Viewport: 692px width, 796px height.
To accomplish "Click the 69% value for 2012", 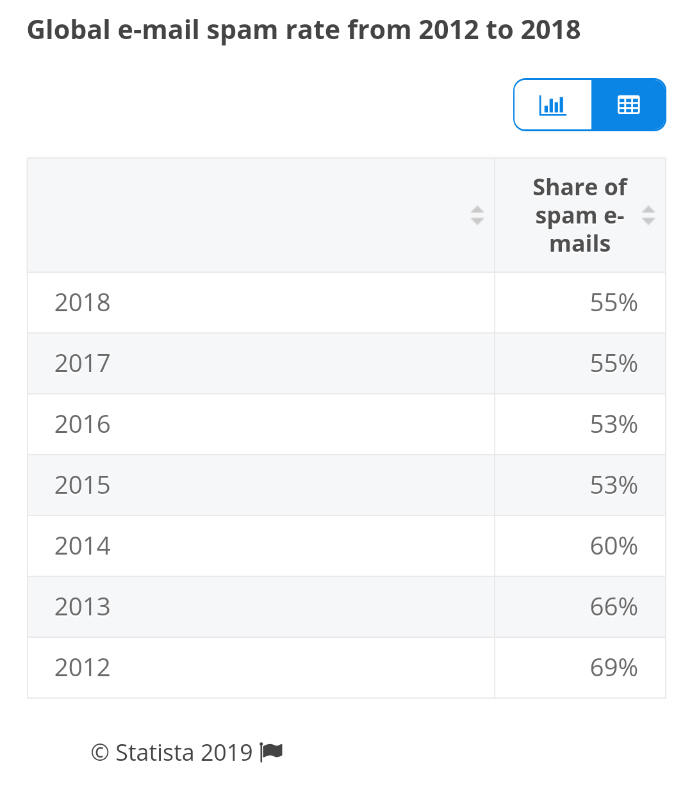I will [614, 667].
